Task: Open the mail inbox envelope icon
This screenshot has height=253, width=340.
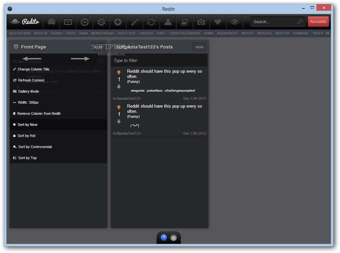Action: (68, 22)
